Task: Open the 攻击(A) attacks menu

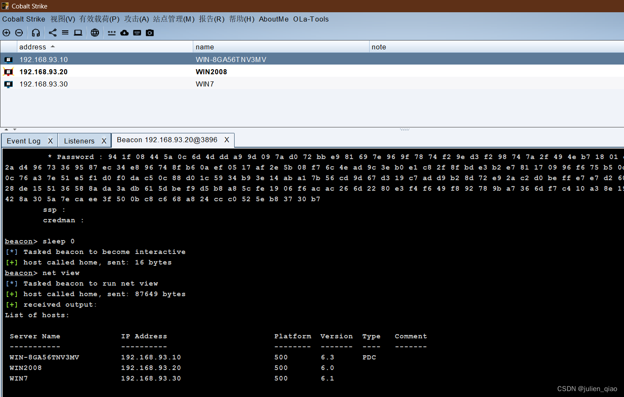Action: coord(136,19)
